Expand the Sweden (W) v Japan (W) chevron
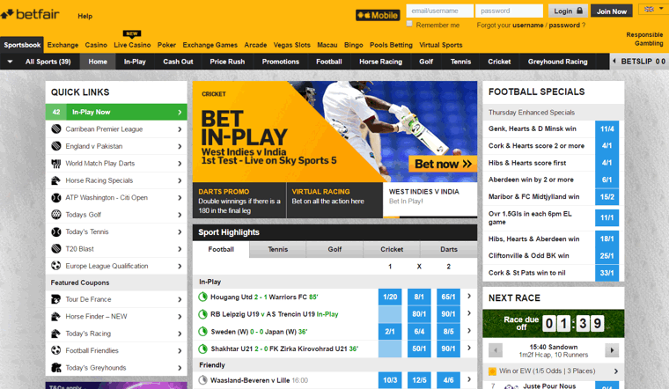The width and height of the screenshot is (669, 389). pos(469,331)
